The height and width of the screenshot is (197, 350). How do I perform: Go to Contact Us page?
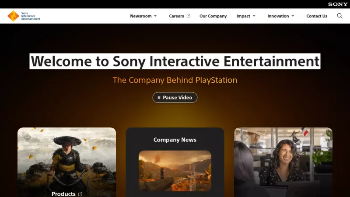click(x=317, y=16)
